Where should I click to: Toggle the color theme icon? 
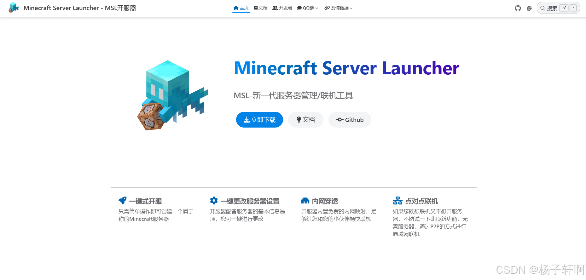[529, 8]
